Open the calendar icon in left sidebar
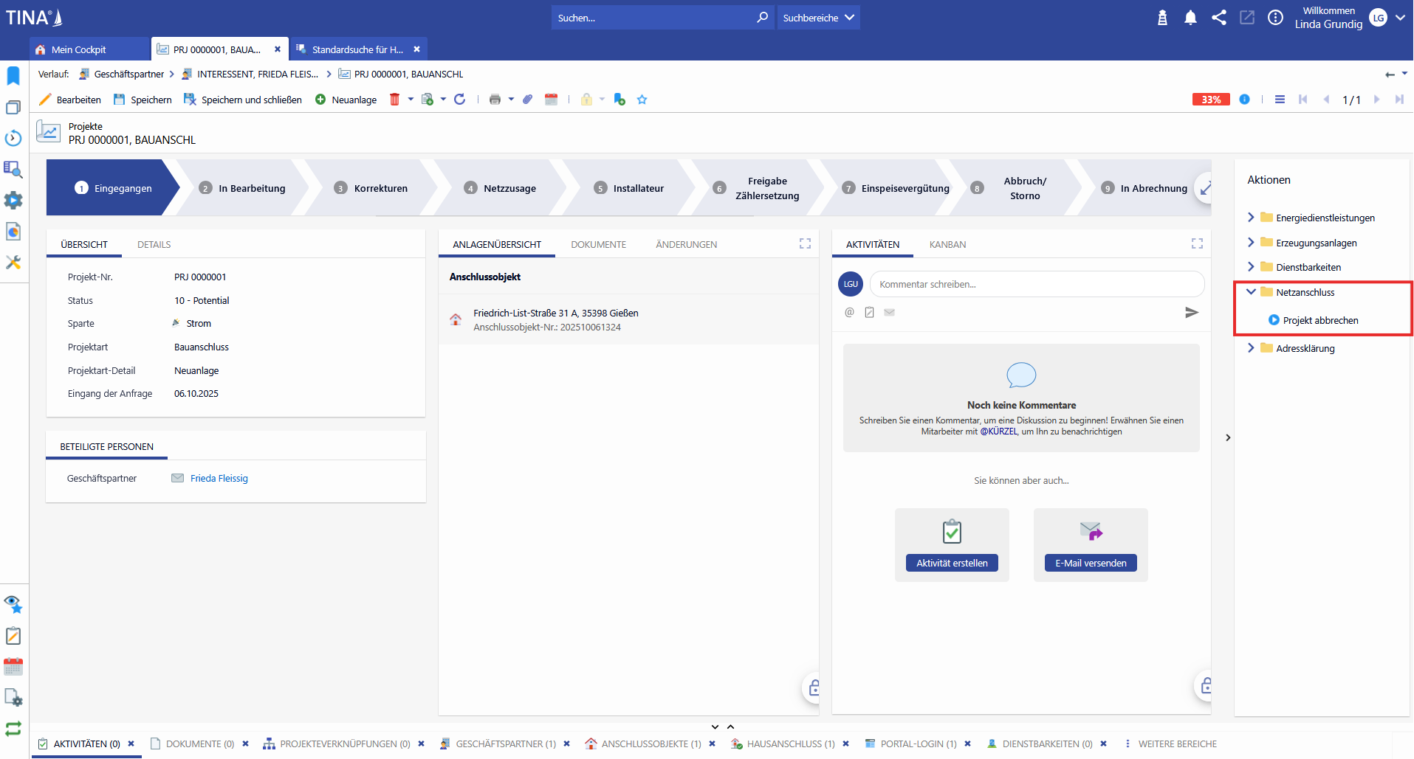Screen dimensions: 1414x759 13,667
